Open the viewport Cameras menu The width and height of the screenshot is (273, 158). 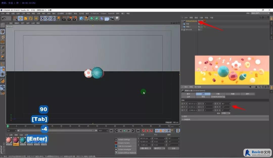(17, 23)
